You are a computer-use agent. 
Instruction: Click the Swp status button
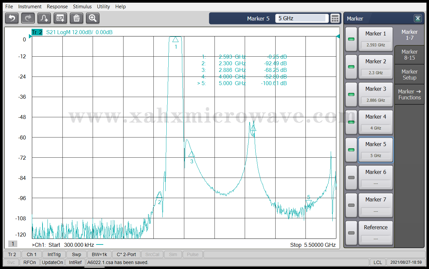point(76,254)
